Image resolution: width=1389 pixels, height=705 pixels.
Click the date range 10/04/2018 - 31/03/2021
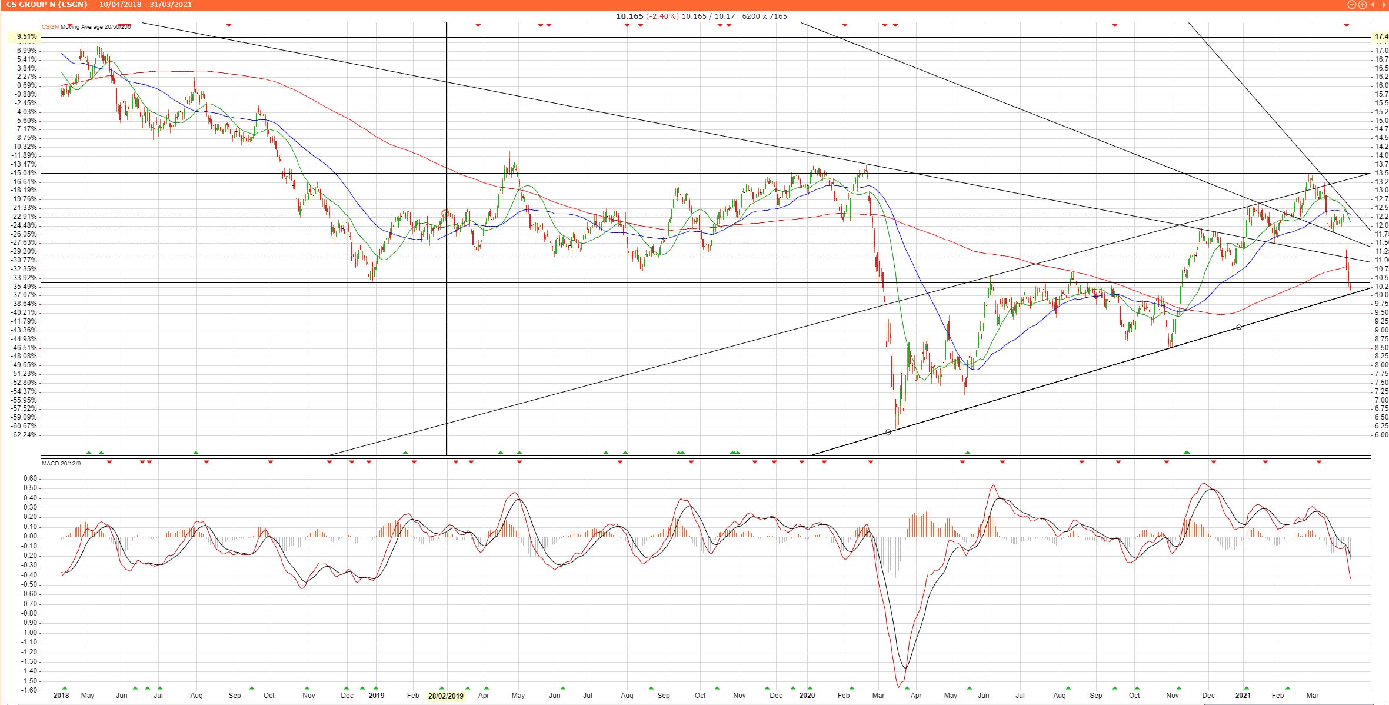145,5
